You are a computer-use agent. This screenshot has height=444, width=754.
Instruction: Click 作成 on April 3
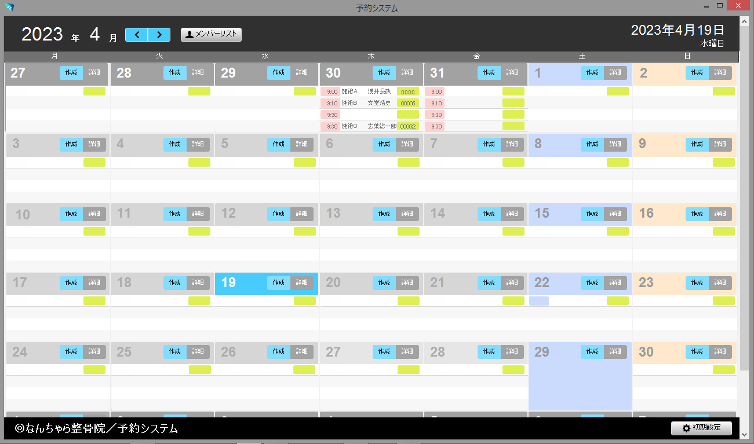pos(71,145)
